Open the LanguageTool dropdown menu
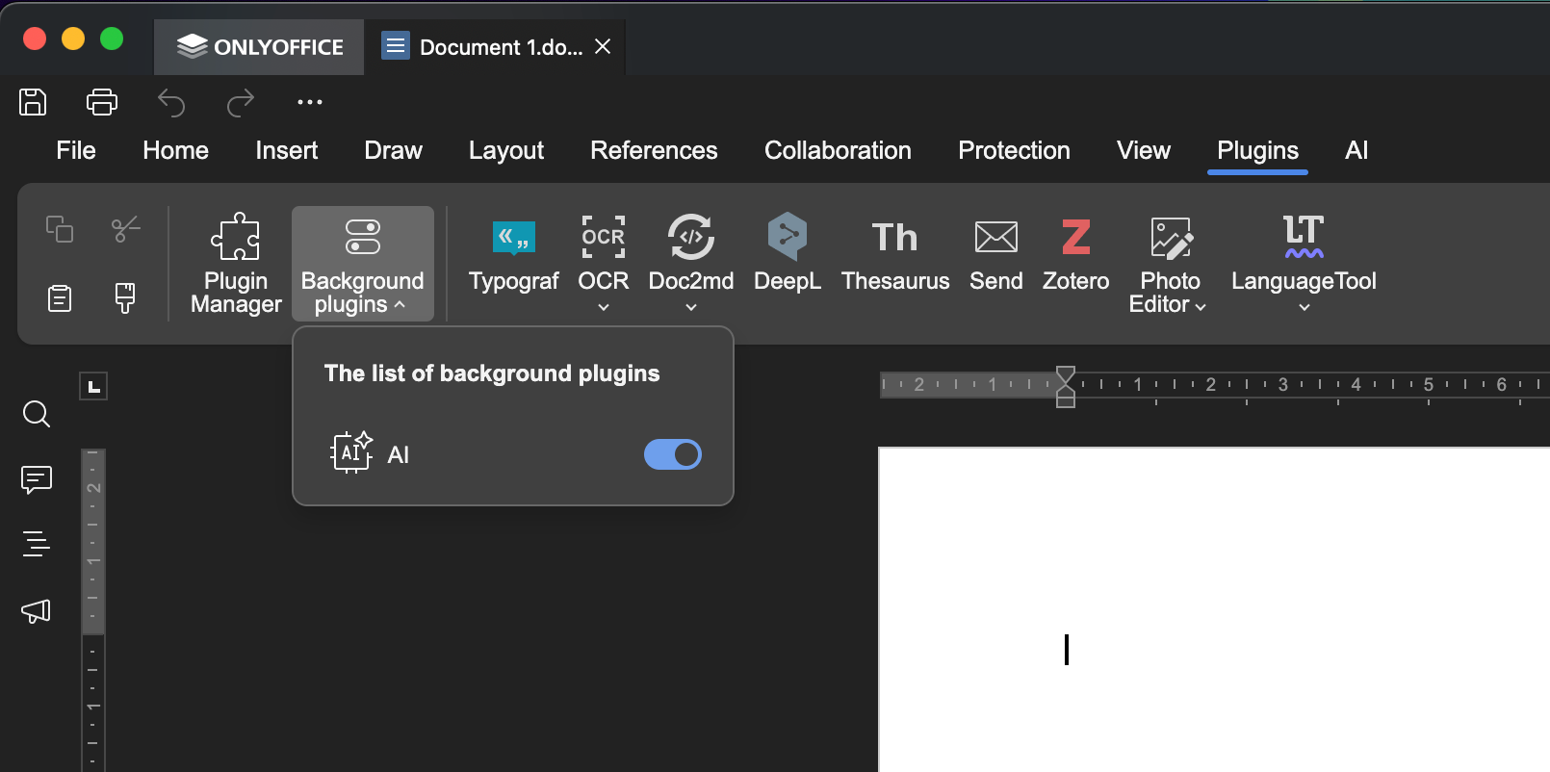Image resolution: width=1550 pixels, height=772 pixels. pos(1304,307)
